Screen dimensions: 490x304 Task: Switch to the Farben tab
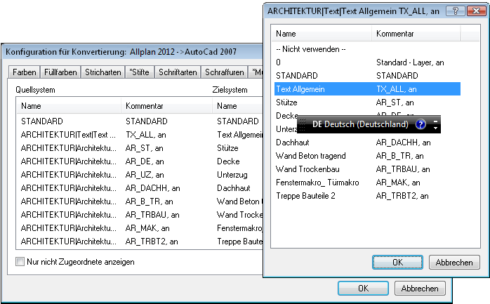tap(24, 72)
